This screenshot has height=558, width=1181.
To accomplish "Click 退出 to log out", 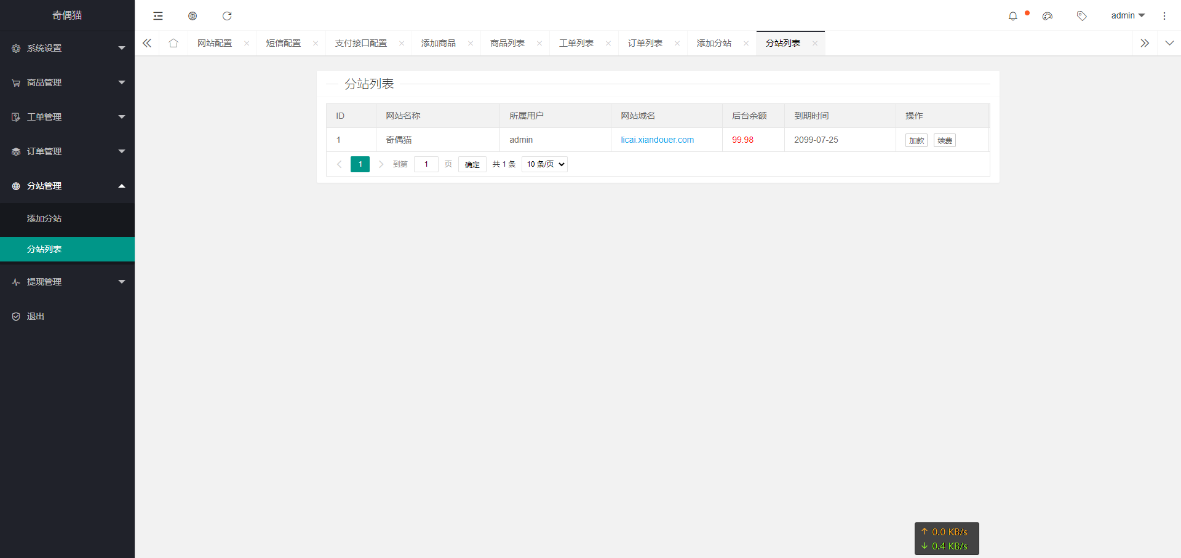I will [x=67, y=316].
